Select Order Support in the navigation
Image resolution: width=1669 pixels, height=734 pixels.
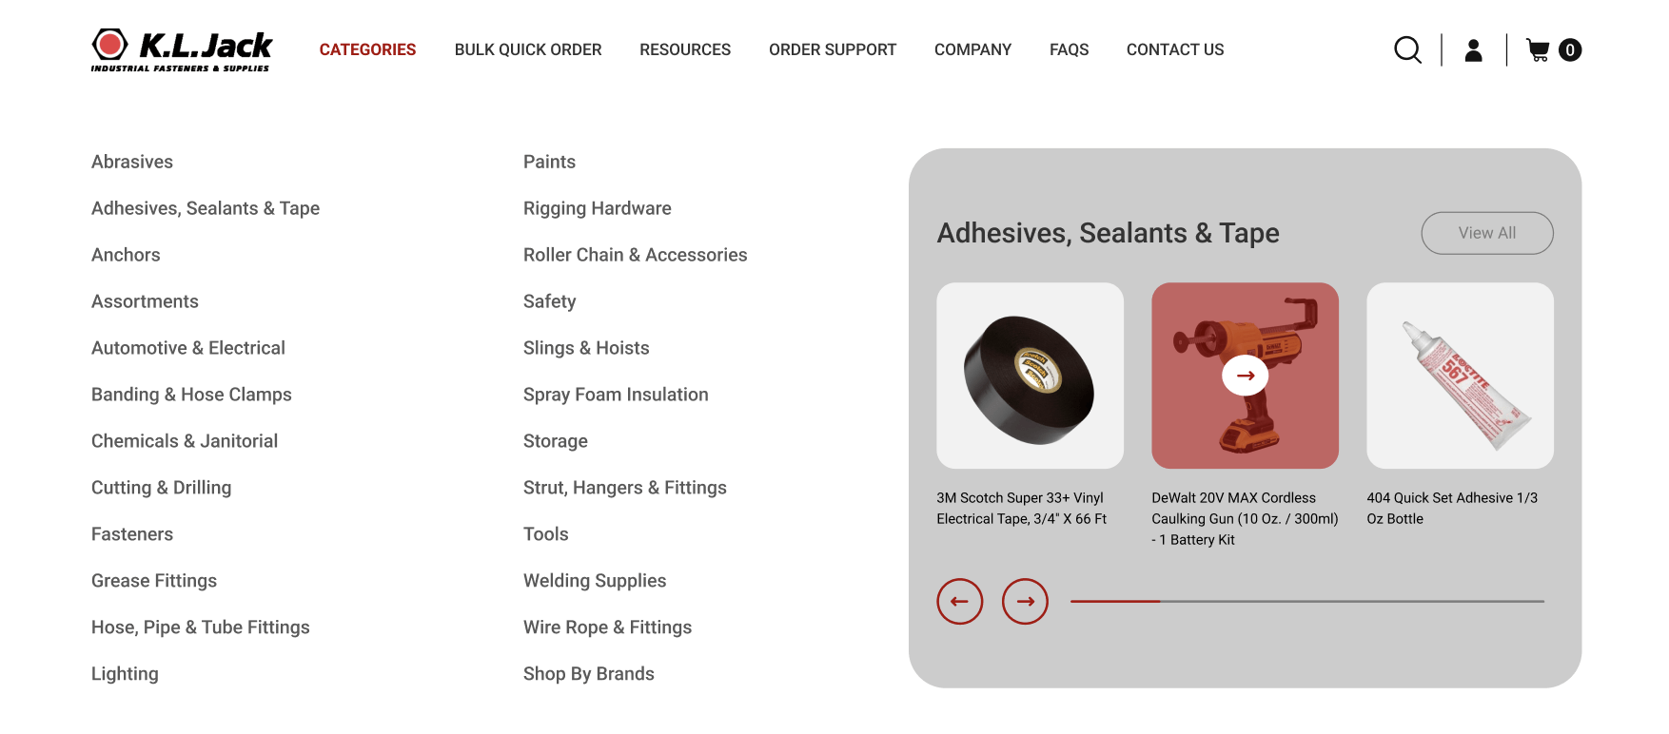click(x=833, y=49)
